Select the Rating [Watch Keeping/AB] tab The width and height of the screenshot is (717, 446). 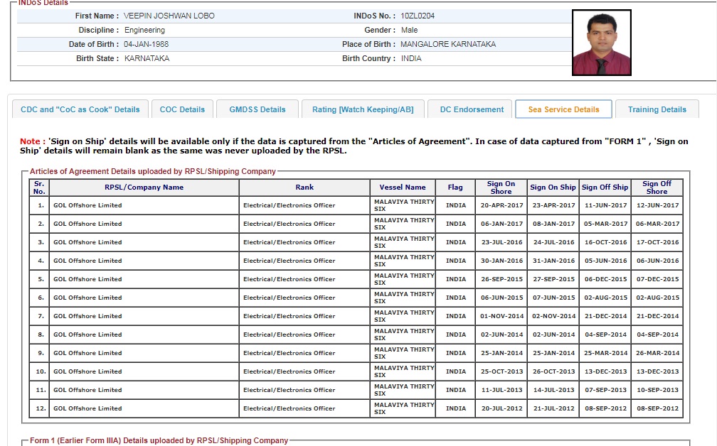363,109
